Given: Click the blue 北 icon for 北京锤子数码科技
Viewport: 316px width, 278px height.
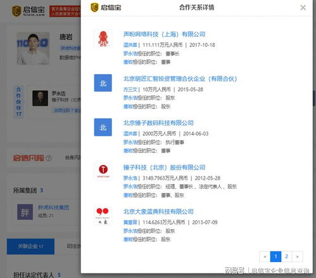Looking at the screenshot, I should click(x=103, y=127).
